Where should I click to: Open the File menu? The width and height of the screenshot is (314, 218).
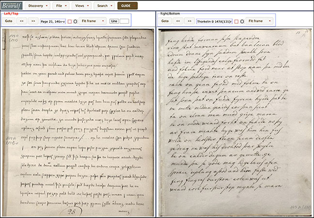tap(61, 6)
